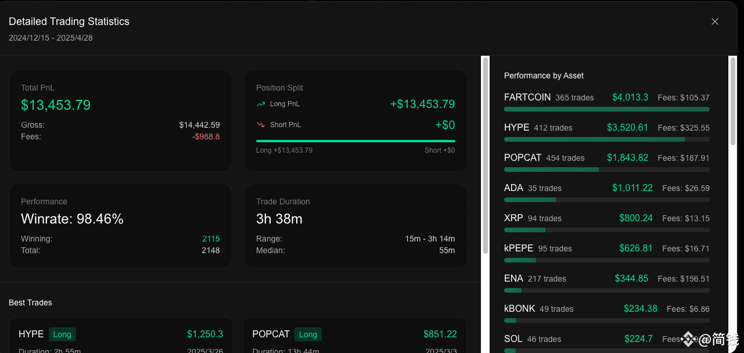The height and width of the screenshot is (353, 744).
Task: Select the POPCAT best trade card
Action: 355,336
